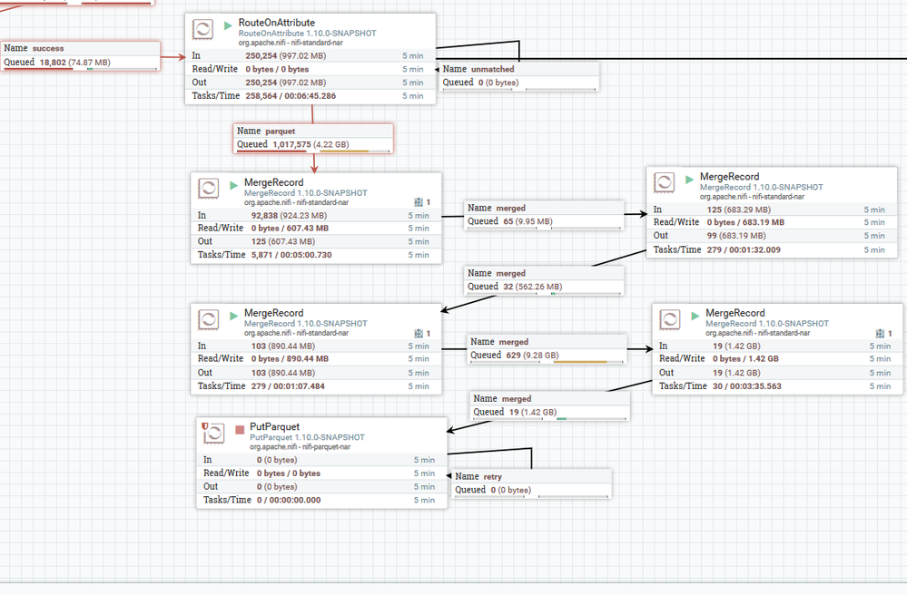Select the RouteOnAttribute processor icon

point(202,29)
